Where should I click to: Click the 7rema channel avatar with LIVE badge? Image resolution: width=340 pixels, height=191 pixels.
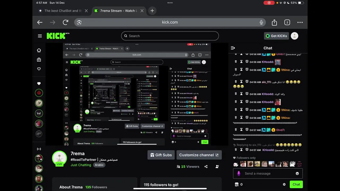[x=59, y=158]
